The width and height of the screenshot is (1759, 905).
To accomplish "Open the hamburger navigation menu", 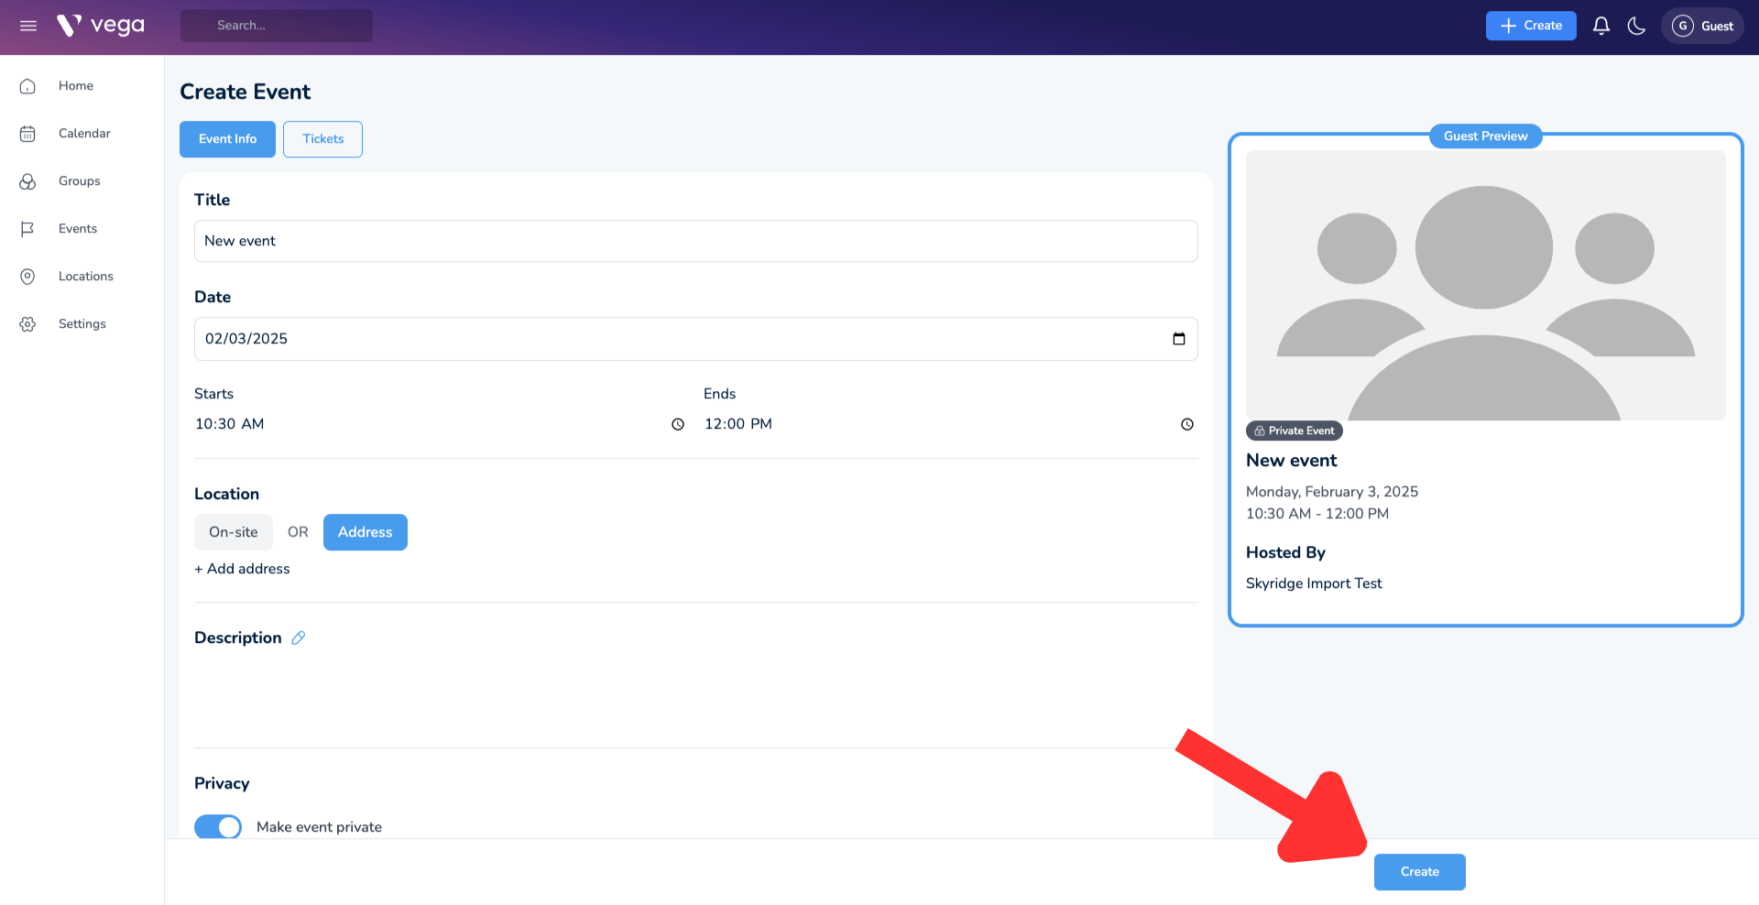I will pyautogui.click(x=28, y=26).
